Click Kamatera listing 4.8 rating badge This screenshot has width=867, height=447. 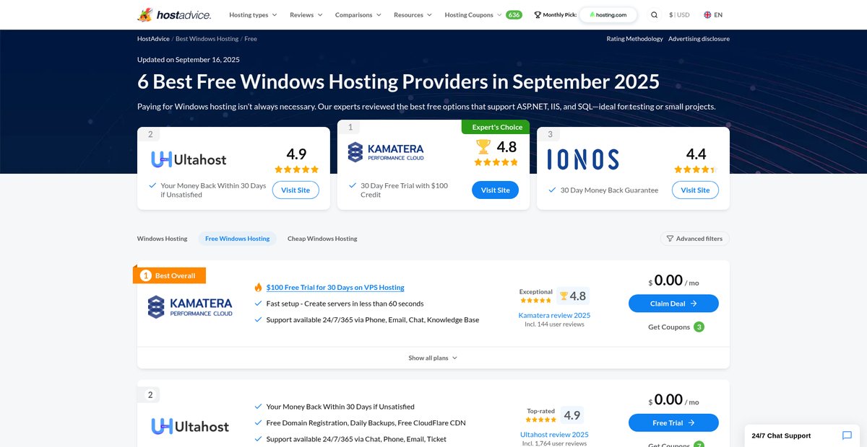pyautogui.click(x=572, y=296)
